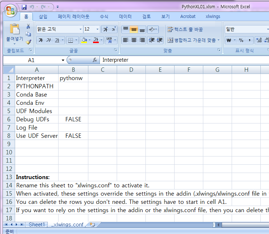269x234 pixels.
Task: Toggle text wrapping 텍스트 줄 바꿈
Action: point(185,29)
